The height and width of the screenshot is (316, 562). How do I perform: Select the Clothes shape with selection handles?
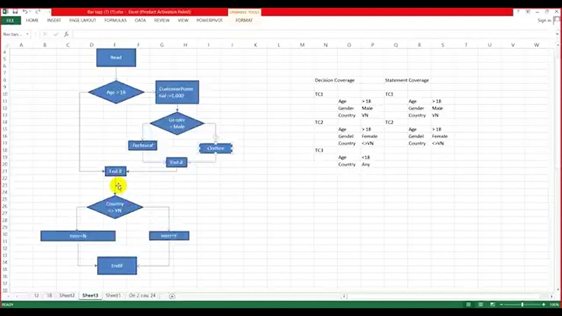tap(216, 148)
